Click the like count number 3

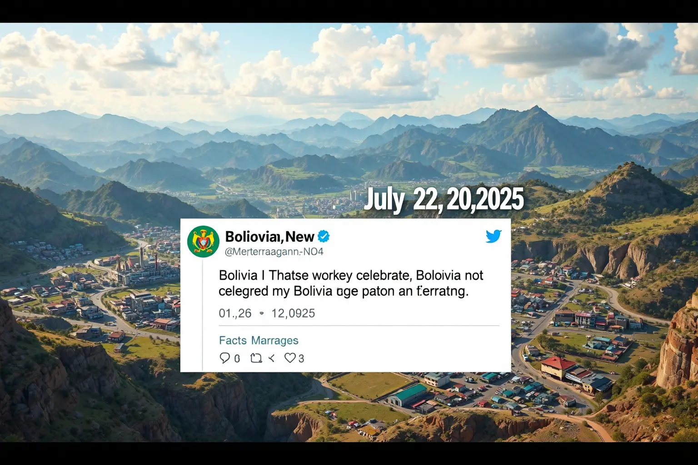[301, 358]
